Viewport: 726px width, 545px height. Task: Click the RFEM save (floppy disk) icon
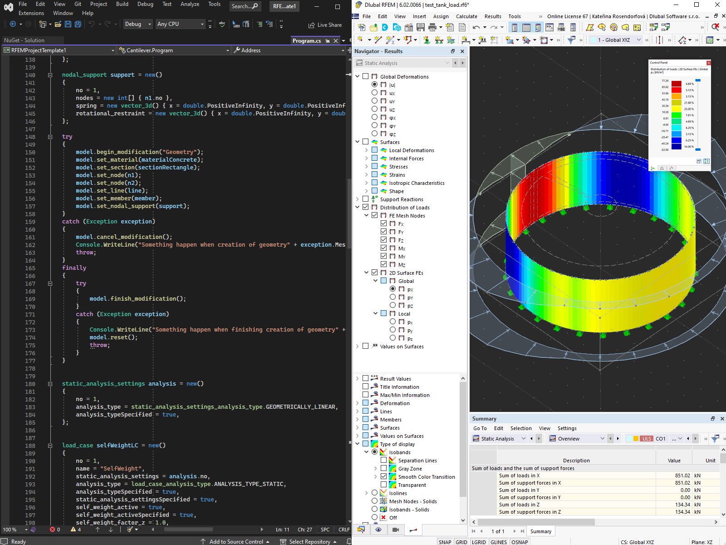420,28
